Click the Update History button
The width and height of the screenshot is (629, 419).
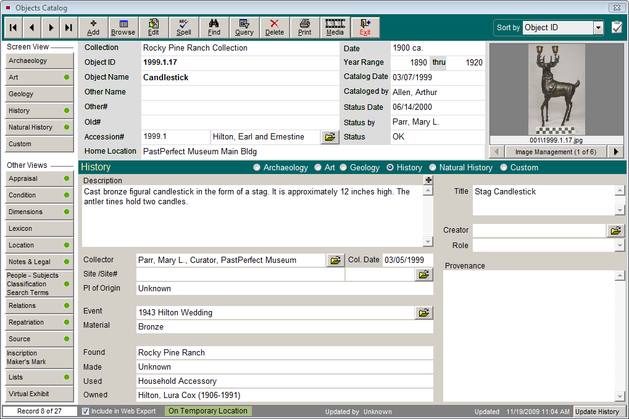tap(597, 411)
